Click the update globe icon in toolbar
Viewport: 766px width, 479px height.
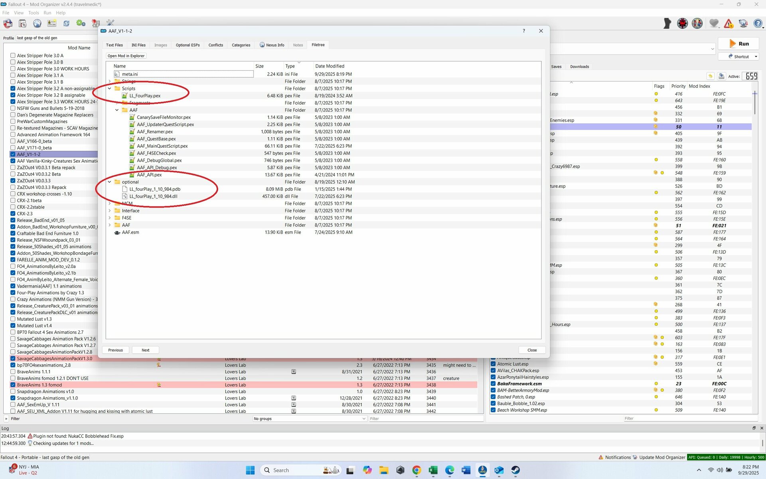pos(743,24)
